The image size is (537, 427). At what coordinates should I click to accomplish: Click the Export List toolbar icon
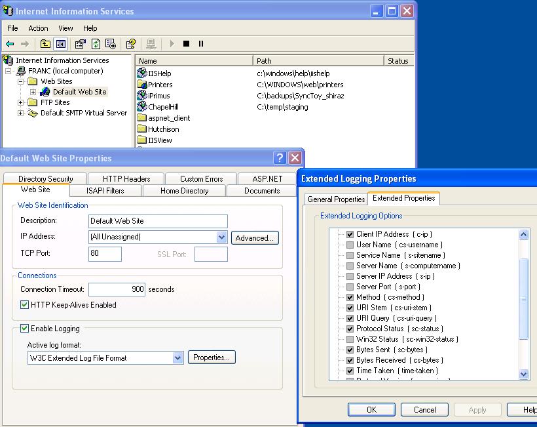(x=111, y=44)
